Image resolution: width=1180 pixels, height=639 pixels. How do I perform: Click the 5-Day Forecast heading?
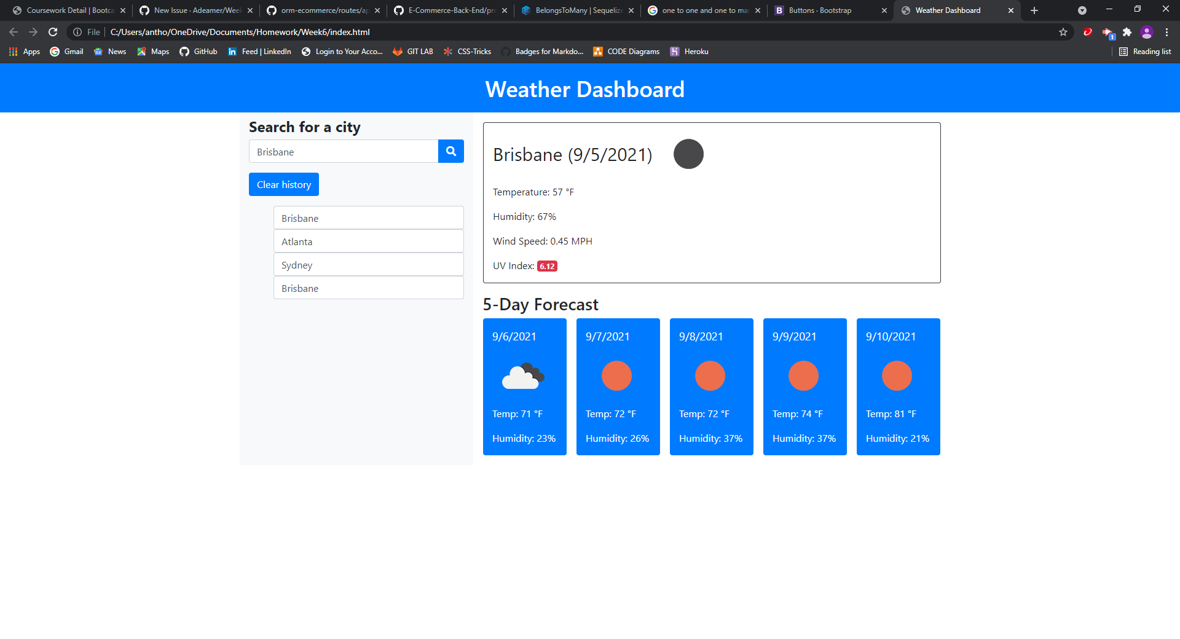tap(541, 305)
